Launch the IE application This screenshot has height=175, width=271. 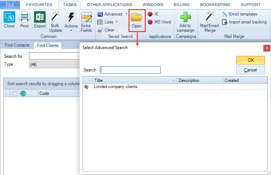[153, 14]
